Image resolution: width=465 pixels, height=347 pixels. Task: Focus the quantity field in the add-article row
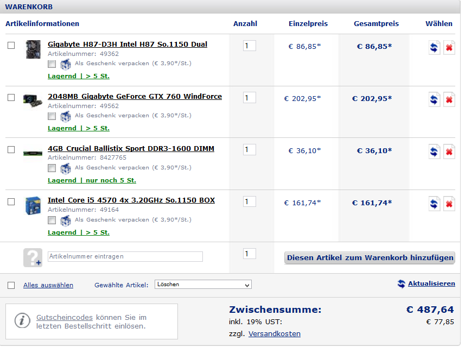[x=250, y=254]
